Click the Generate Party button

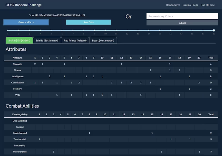(26, 22)
